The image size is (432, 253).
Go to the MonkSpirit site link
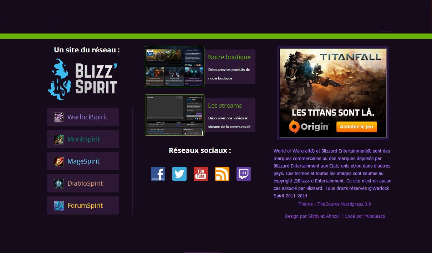(84, 139)
